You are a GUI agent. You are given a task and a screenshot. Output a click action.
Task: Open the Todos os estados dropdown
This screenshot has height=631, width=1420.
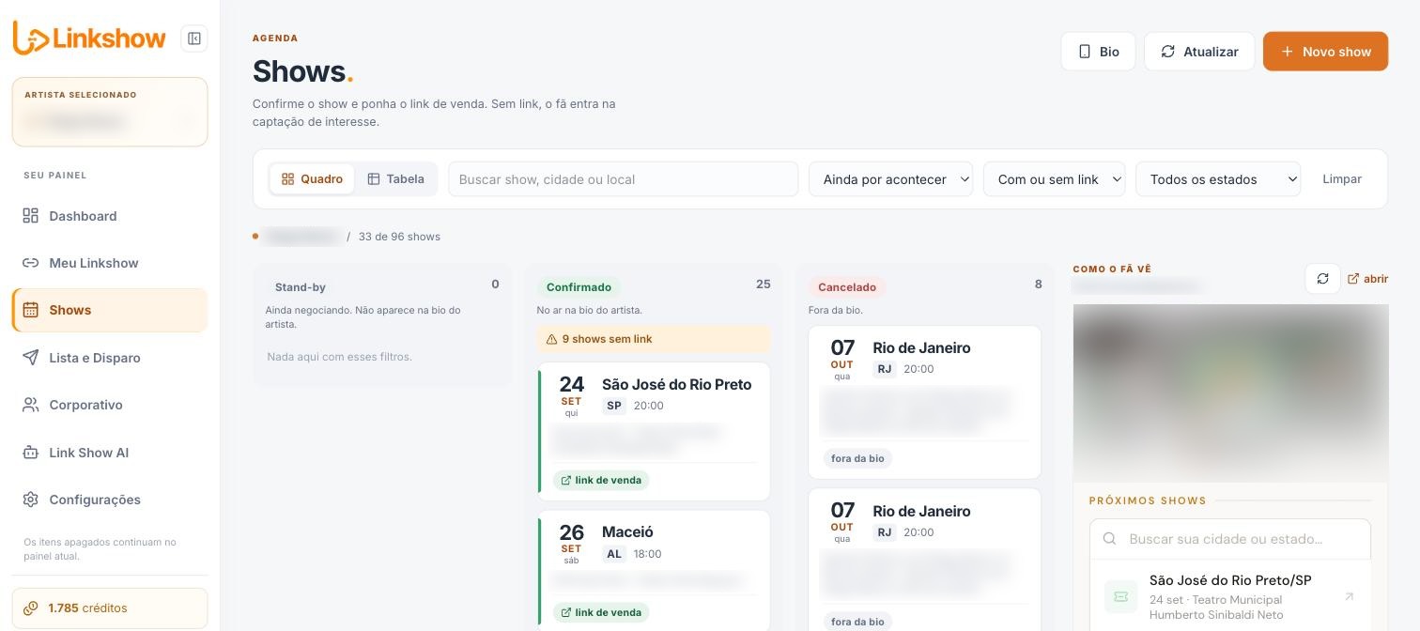[1218, 179]
